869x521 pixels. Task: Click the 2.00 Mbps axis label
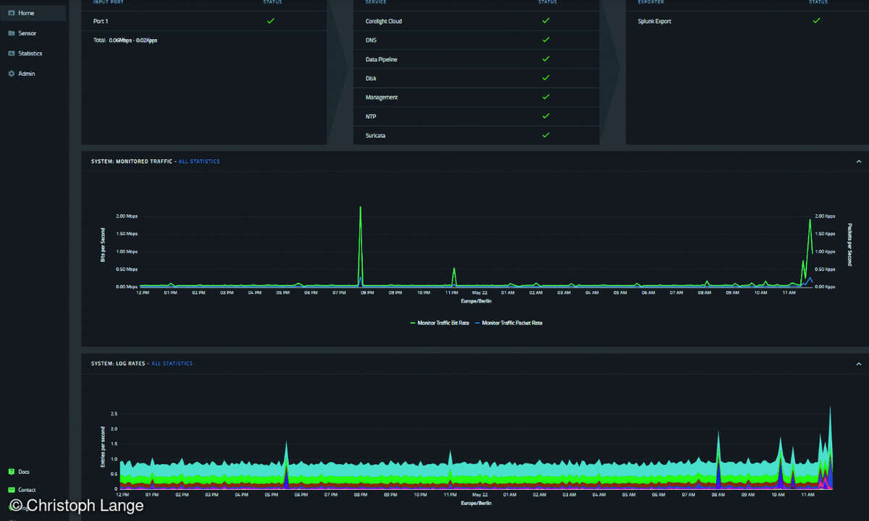(127, 216)
